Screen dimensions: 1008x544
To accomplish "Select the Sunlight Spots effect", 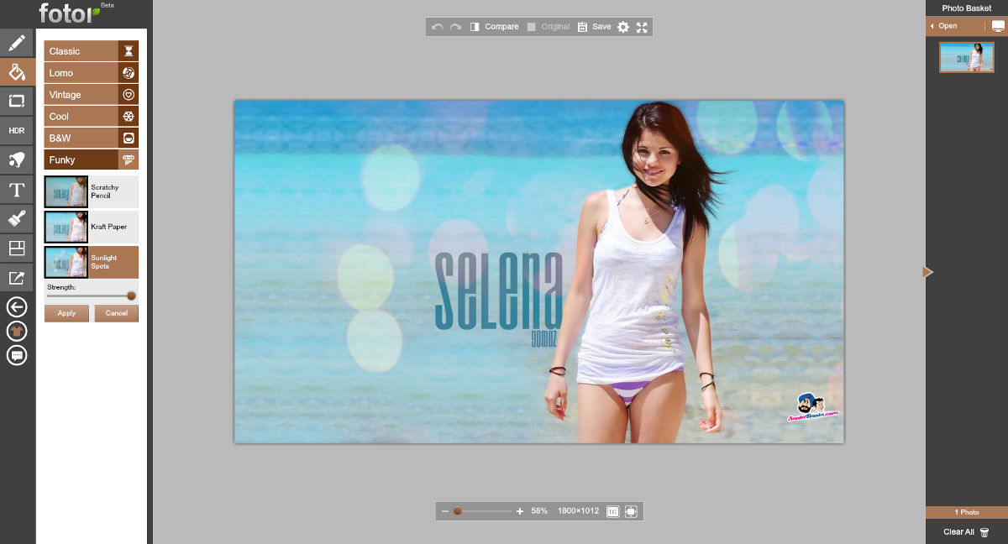I will [x=92, y=263].
